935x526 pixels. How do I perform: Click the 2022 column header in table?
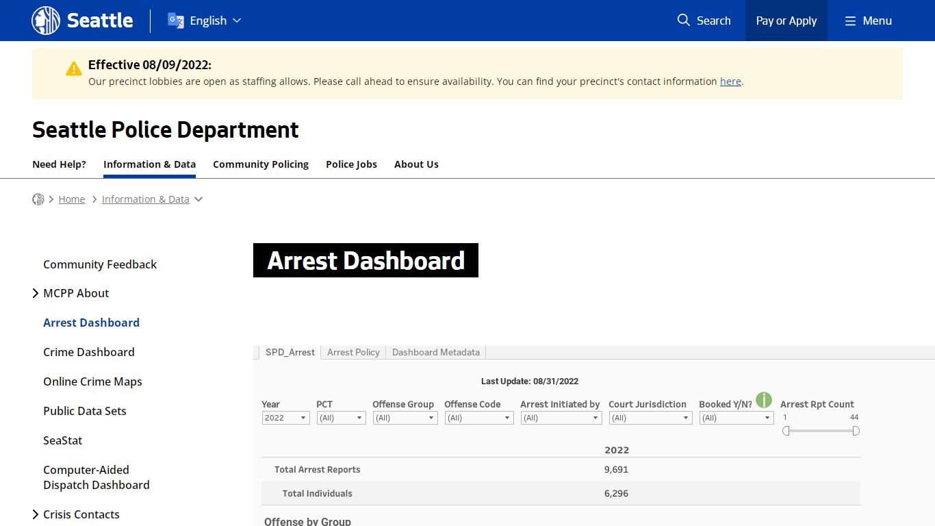(x=617, y=450)
